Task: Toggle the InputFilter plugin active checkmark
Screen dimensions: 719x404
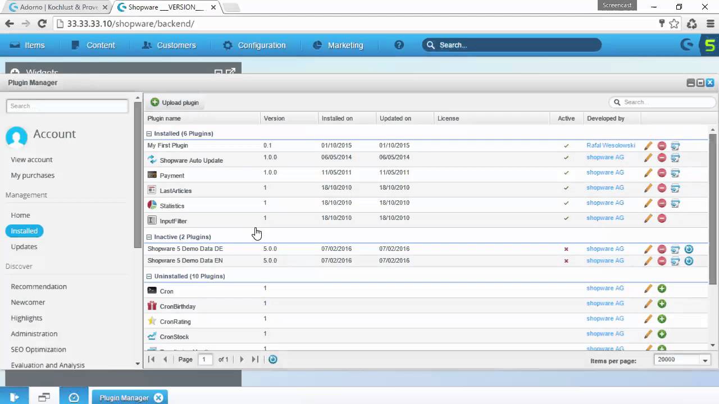Action: 566,218
